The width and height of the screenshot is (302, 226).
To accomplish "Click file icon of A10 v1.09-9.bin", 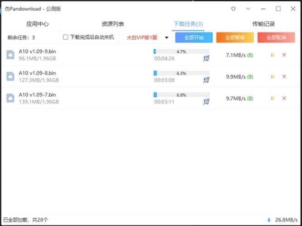I will point(10,55).
